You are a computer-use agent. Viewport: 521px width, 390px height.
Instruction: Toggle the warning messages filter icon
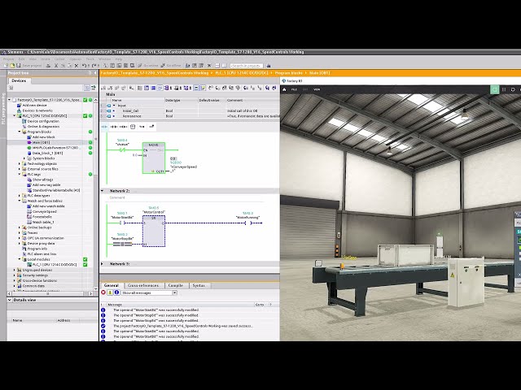coord(110,292)
